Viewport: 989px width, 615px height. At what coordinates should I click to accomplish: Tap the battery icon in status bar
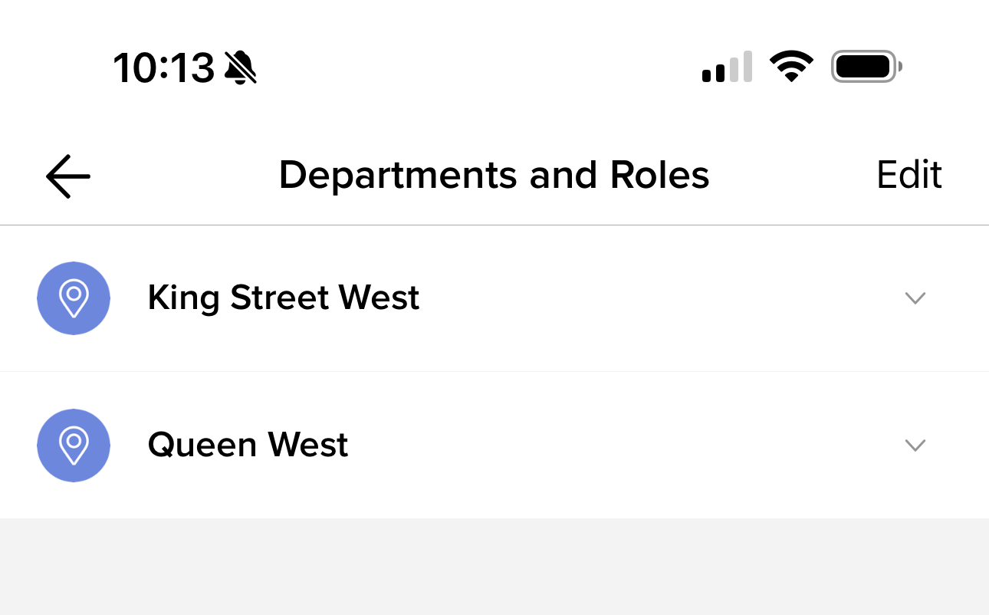coord(867,67)
